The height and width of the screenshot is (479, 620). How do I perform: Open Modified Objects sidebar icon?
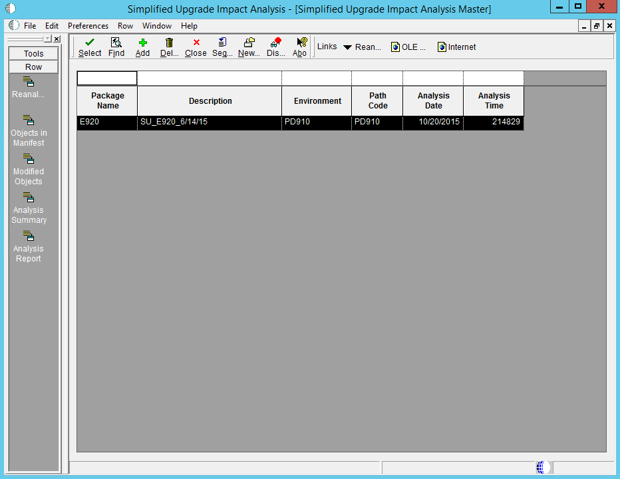pyautogui.click(x=28, y=158)
